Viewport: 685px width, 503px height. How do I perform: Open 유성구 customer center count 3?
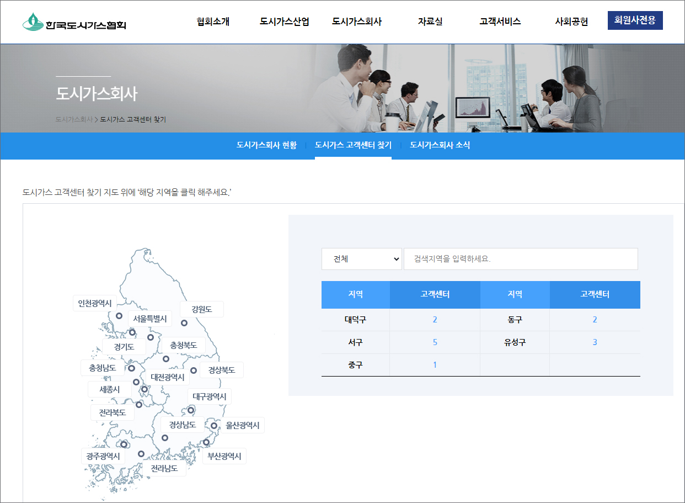(595, 342)
